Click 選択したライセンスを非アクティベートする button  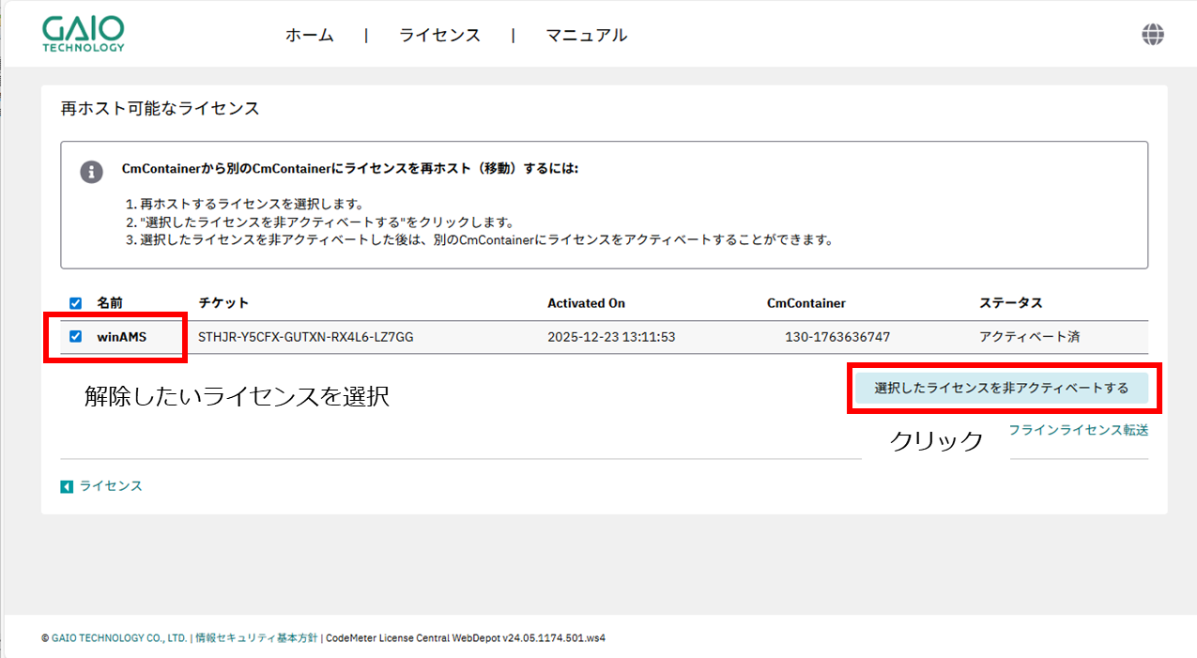(x=1001, y=388)
